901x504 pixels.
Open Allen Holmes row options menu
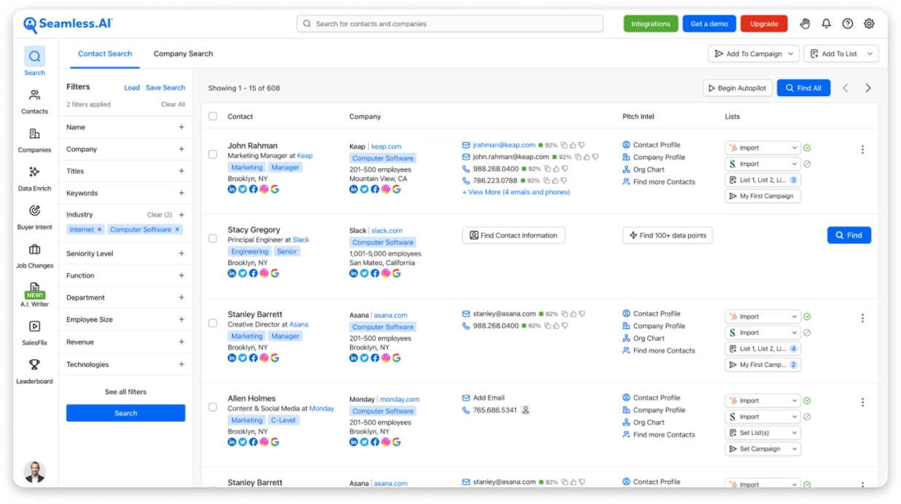coord(862,402)
